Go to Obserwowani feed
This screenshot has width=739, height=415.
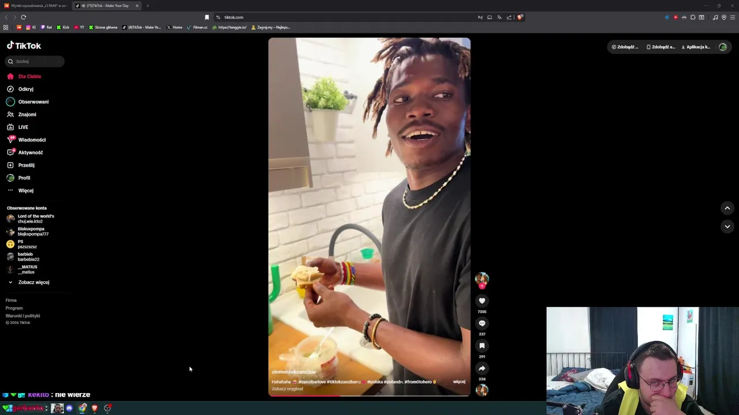(x=28, y=101)
